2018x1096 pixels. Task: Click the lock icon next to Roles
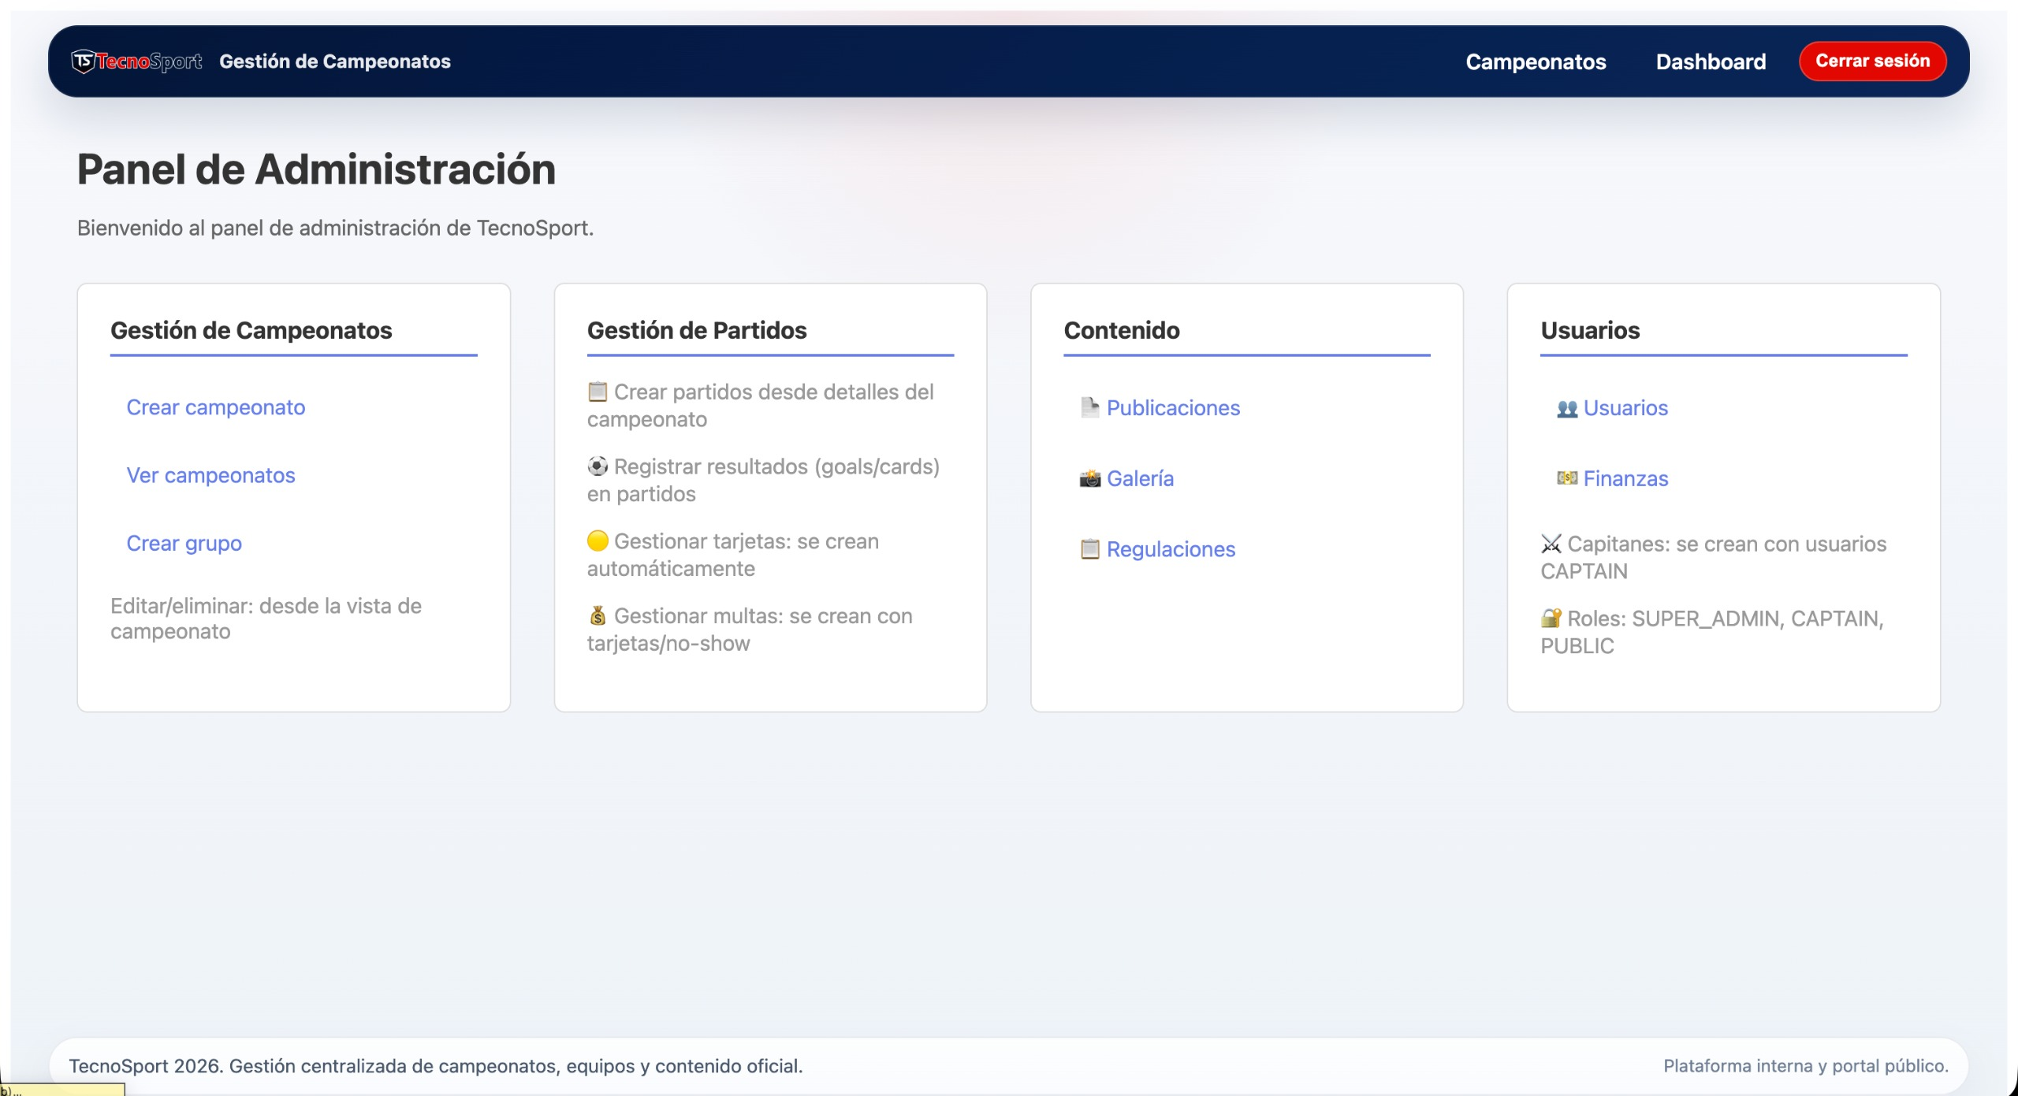click(x=1552, y=619)
